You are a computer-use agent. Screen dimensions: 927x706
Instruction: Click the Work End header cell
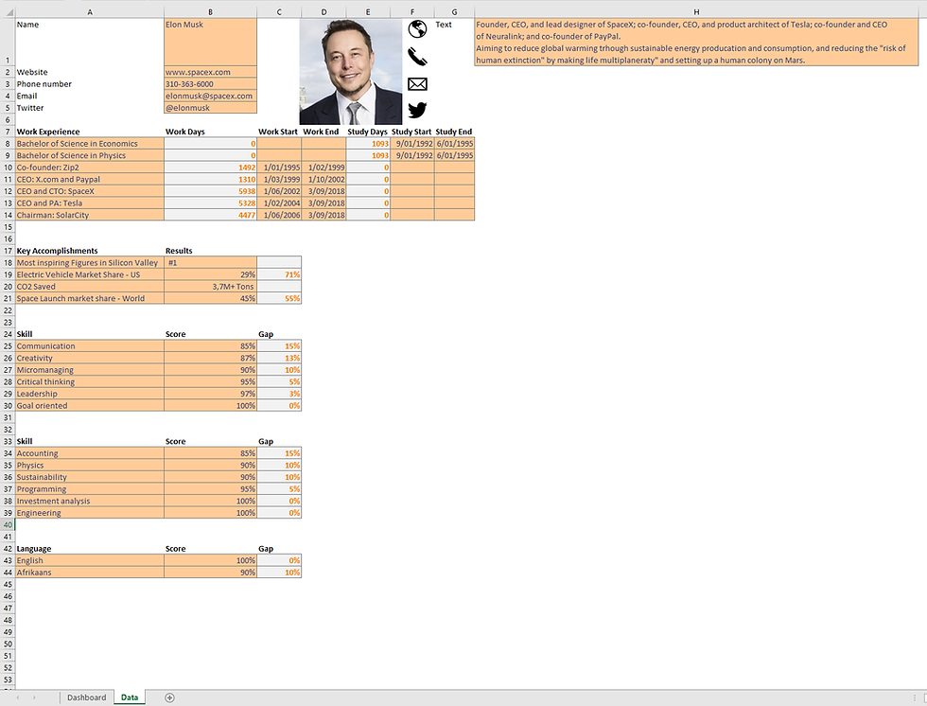(x=324, y=132)
